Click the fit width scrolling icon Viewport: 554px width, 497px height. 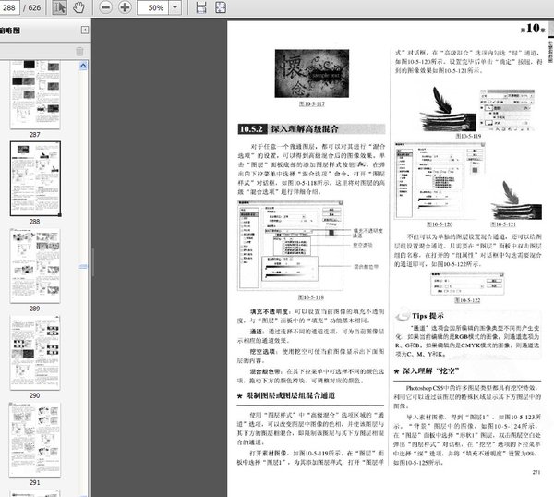pos(202,7)
